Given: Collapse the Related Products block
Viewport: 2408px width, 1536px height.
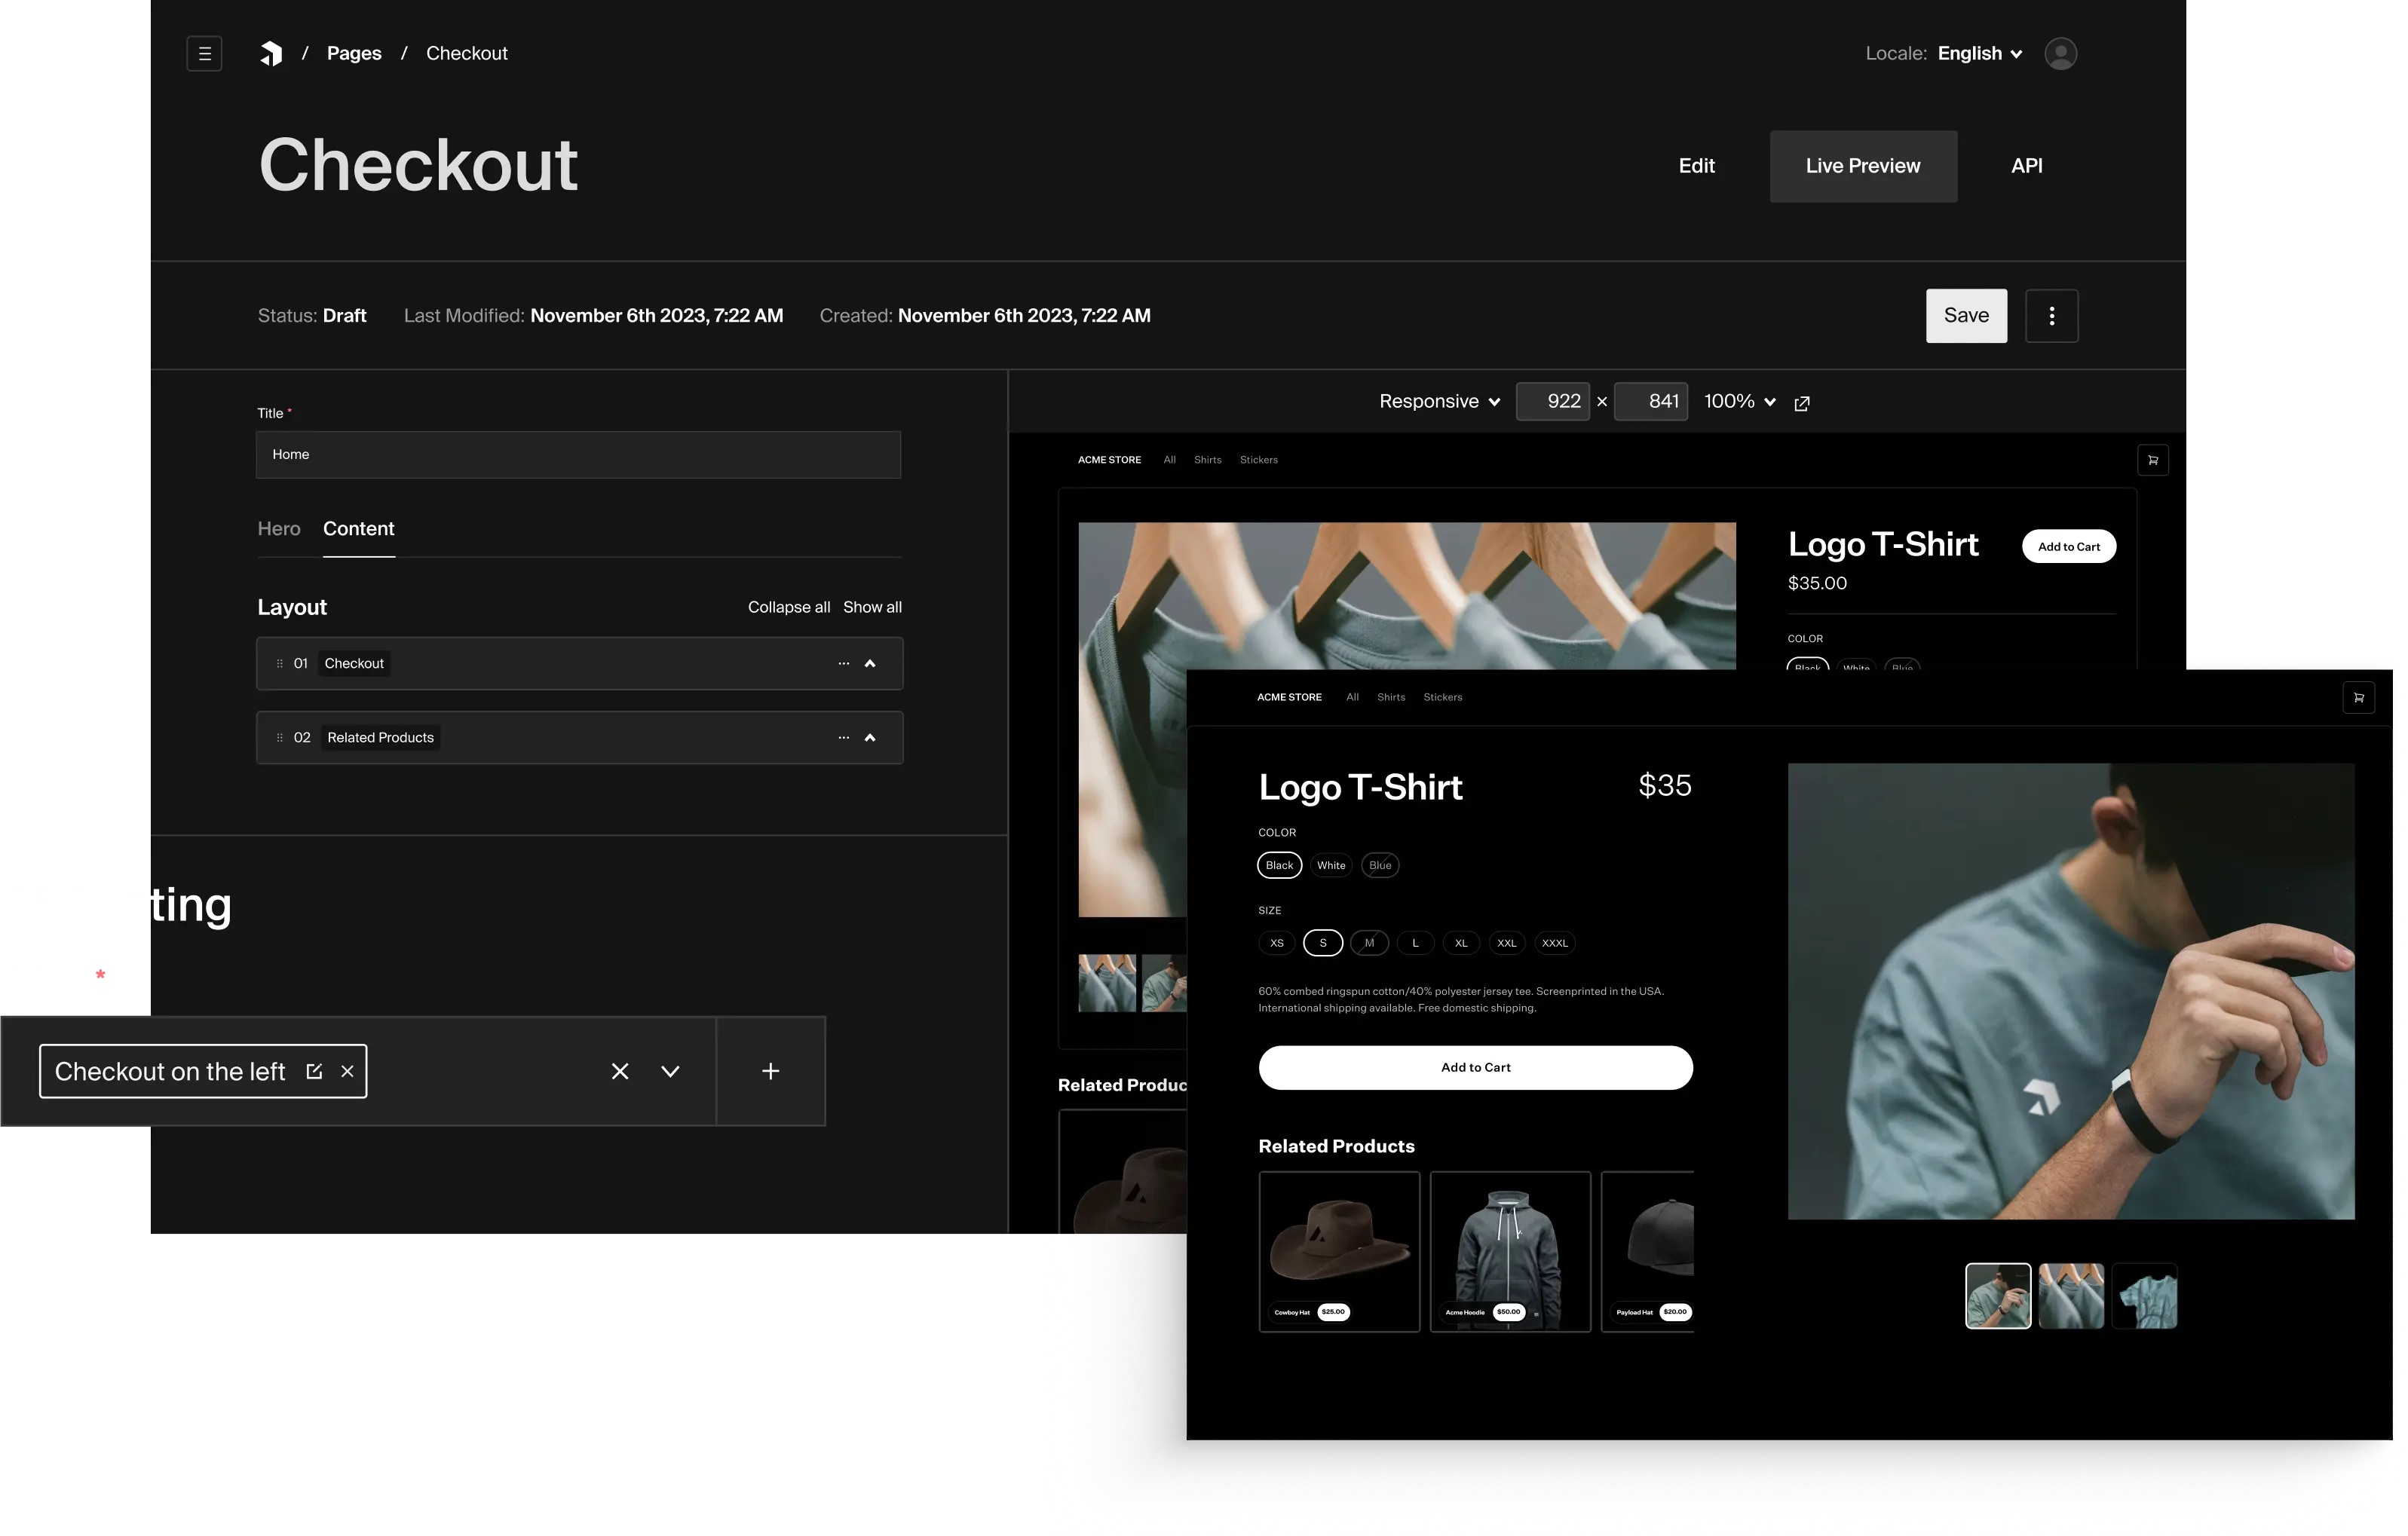Looking at the screenshot, I should tap(870, 738).
